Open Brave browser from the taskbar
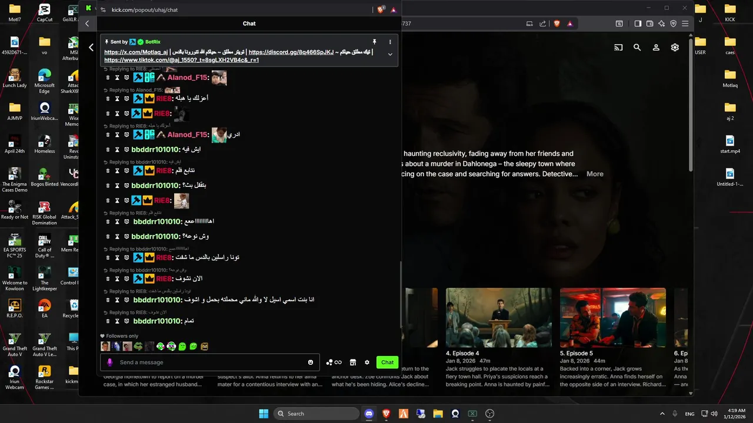Image resolution: width=753 pixels, height=423 pixels. (387, 414)
